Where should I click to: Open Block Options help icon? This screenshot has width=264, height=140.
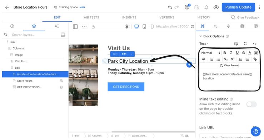227,36
